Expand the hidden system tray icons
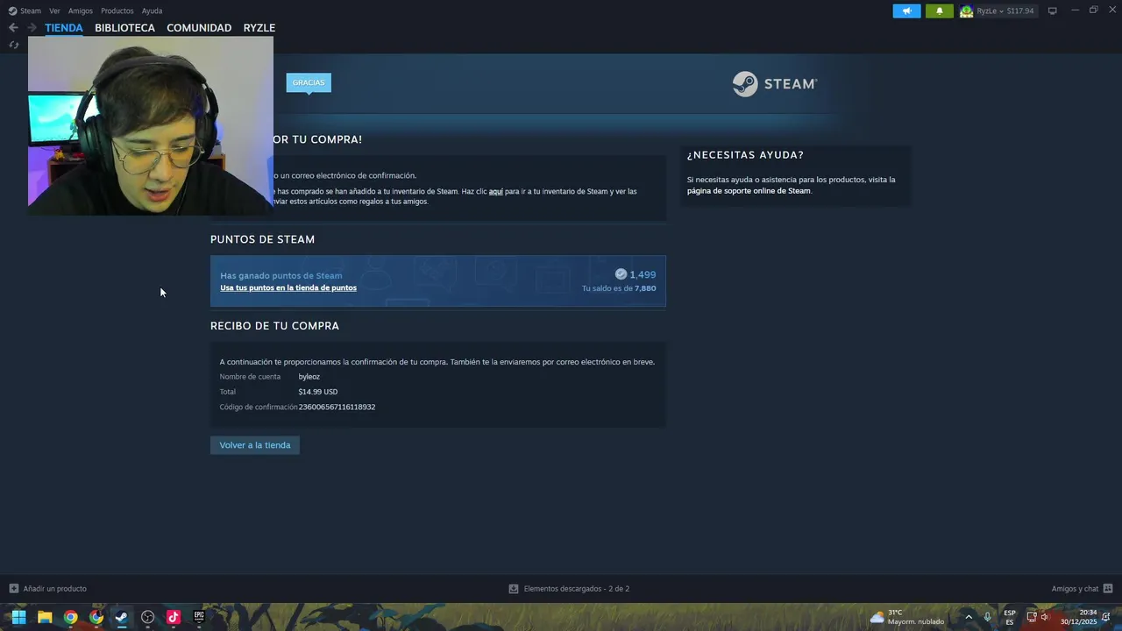Screen dimensions: 1122x631 click(x=969, y=617)
